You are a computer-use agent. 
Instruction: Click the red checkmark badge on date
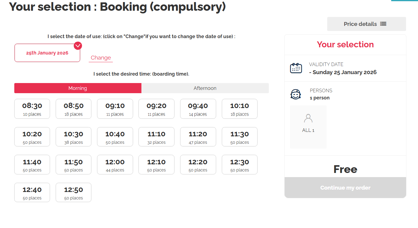pos(78,46)
